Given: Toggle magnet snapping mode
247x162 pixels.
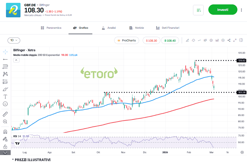Looking at the screenshot, I should (5, 132).
